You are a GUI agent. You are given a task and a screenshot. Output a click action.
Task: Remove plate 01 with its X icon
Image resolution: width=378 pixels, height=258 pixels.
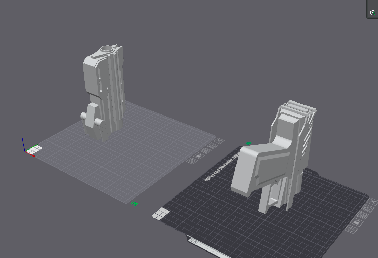coord(219,141)
